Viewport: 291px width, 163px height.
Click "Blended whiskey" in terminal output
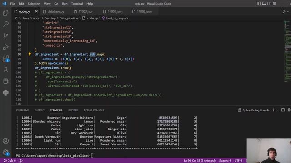click(x=46, y=121)
